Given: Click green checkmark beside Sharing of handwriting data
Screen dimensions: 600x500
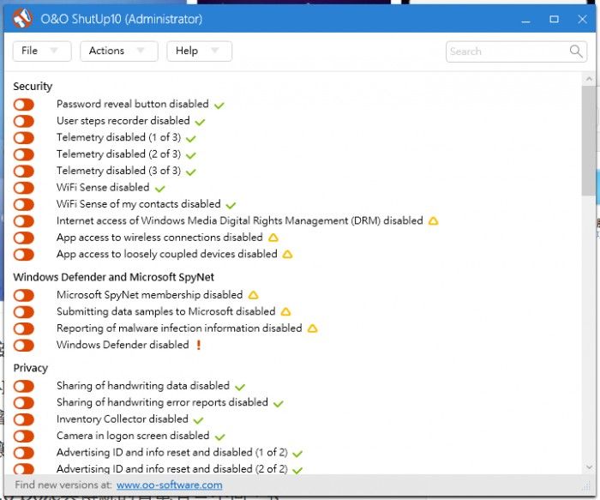Looking at the screenshot, I should tap(240, 387).
